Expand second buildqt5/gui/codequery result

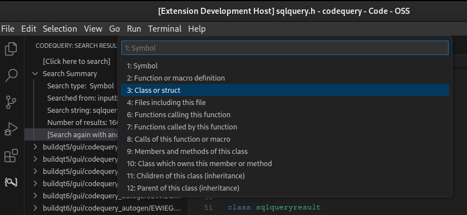click(x=35, y=159)
